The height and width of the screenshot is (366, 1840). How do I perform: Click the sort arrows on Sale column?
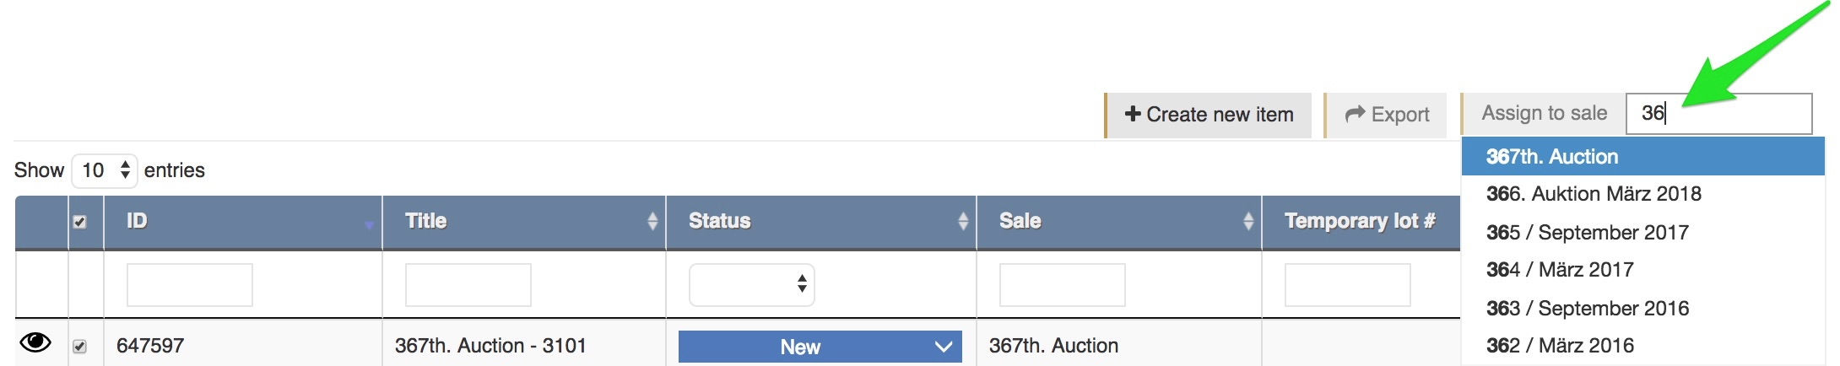tap(1247, 221)
